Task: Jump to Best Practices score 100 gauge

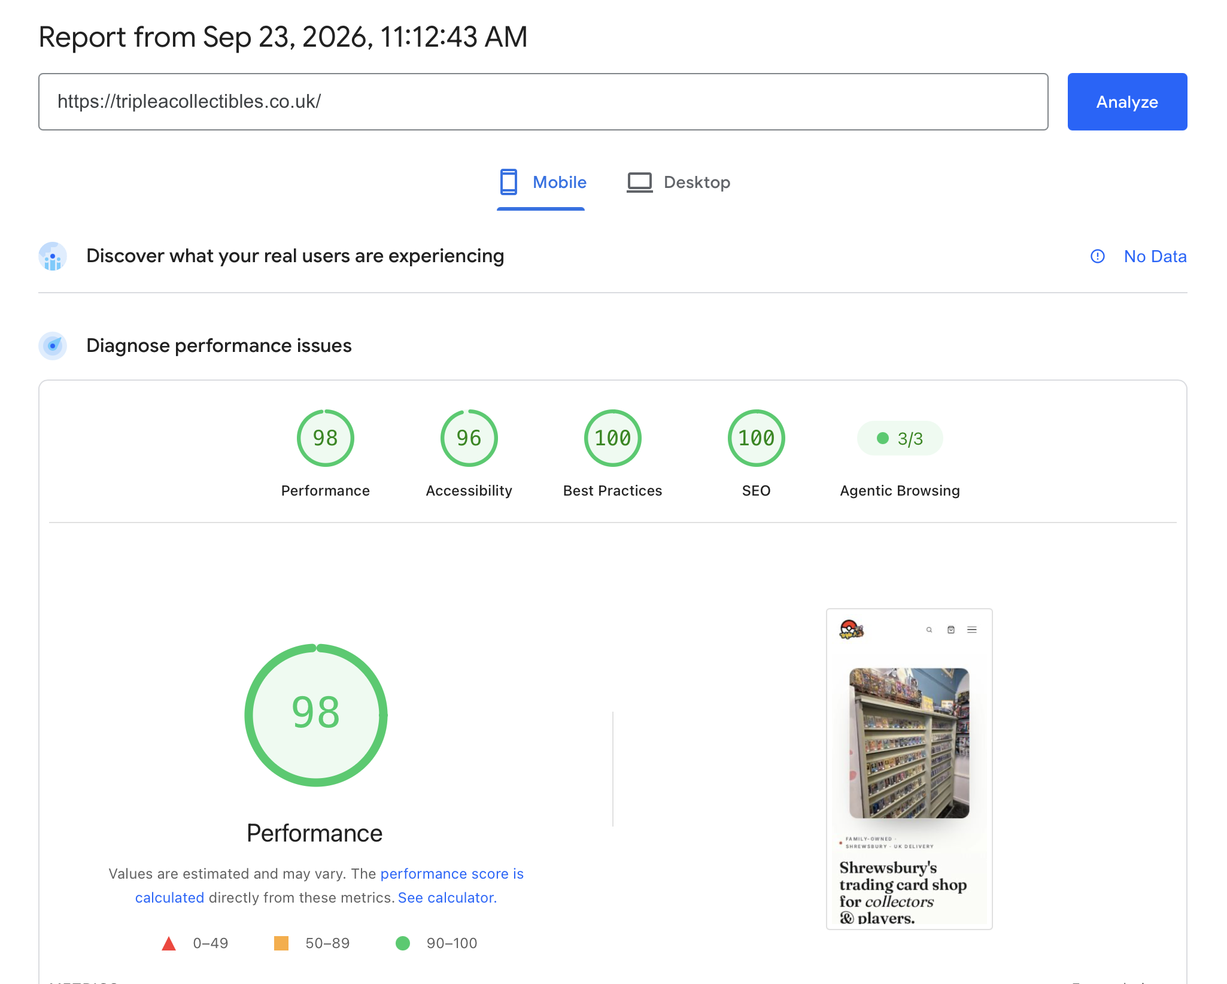Action: (613, 438)
